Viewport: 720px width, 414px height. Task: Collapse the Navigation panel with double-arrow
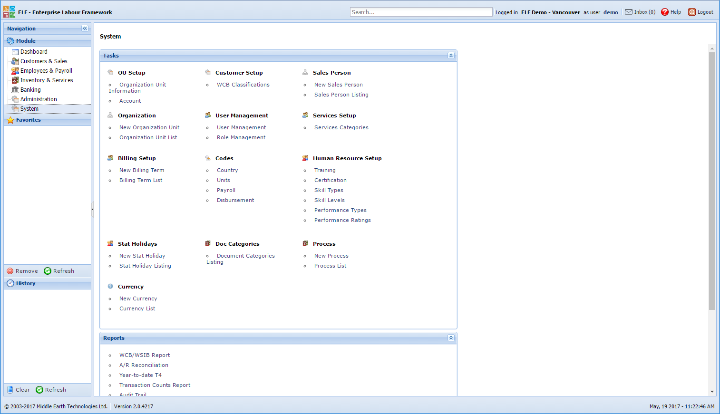85,29
